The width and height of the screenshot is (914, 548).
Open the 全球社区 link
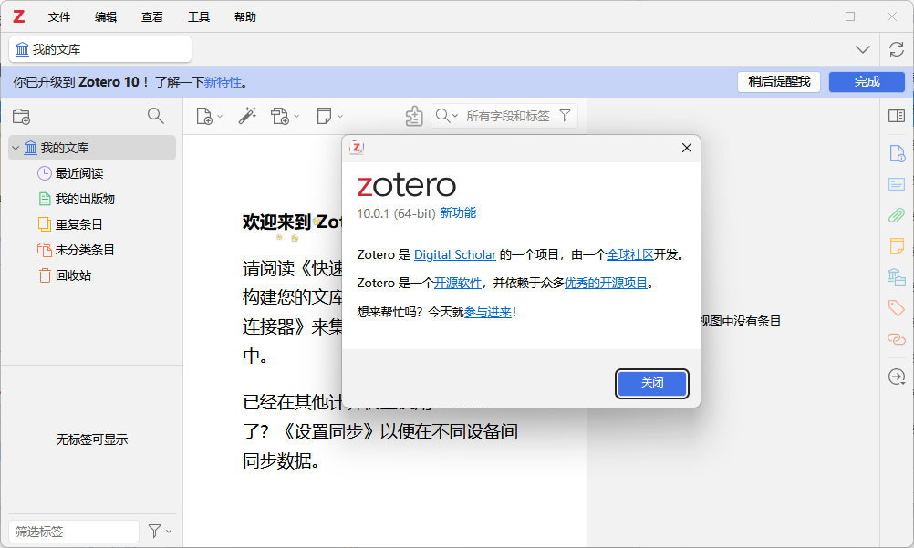630,254
